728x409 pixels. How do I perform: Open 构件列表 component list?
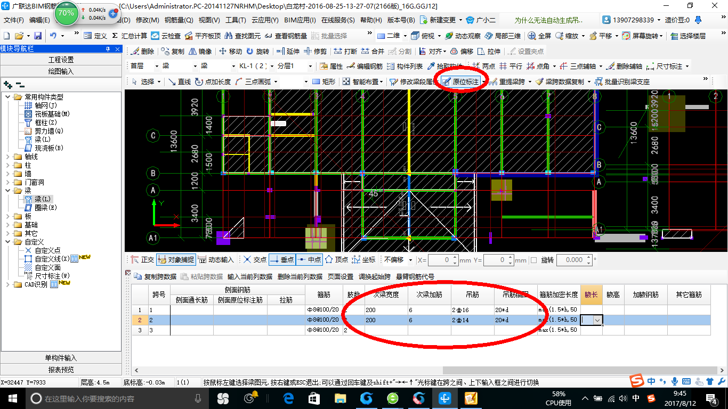click(x=405, y=67)
